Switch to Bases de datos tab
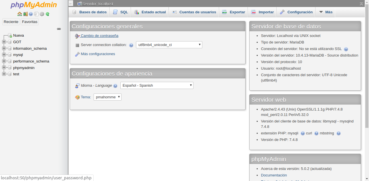The image size is (369, 181). tap(89, 12)
